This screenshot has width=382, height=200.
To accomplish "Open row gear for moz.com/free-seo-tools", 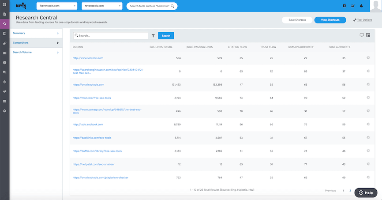I will click(368, 98).
